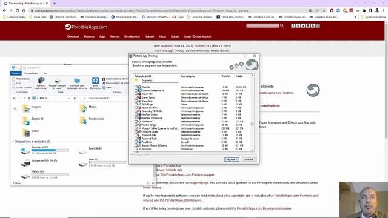The image size is (388, 218).
Task: Click the Segurança category folder icon
Action: [x=136, y=81]
